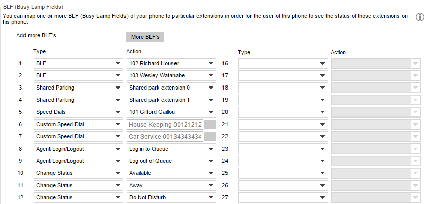Open the Log in to Queue dropdown
The width and height of the screenshot is (426, 204).
tap(171, 149)
